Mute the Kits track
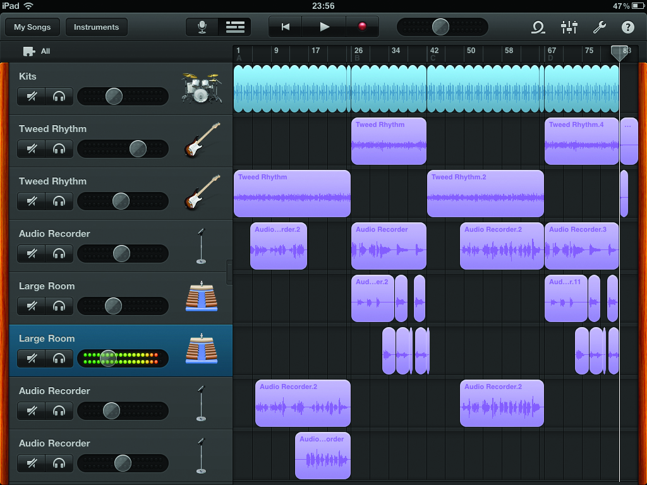The height and width of the screenshot is (485, 647). (x=31, y=96)
